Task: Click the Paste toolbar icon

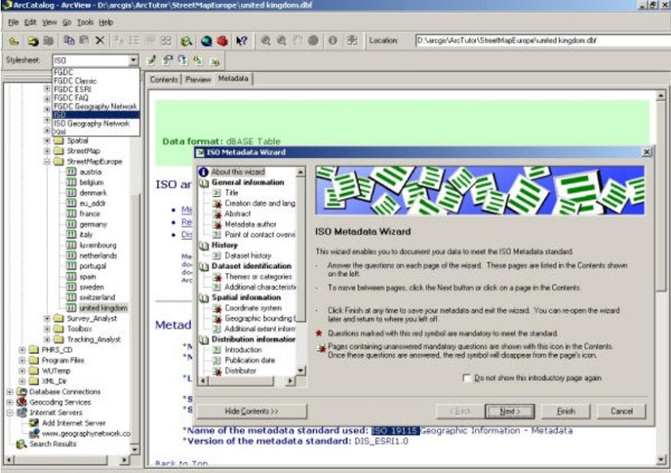Action: [x=84, y=41]
